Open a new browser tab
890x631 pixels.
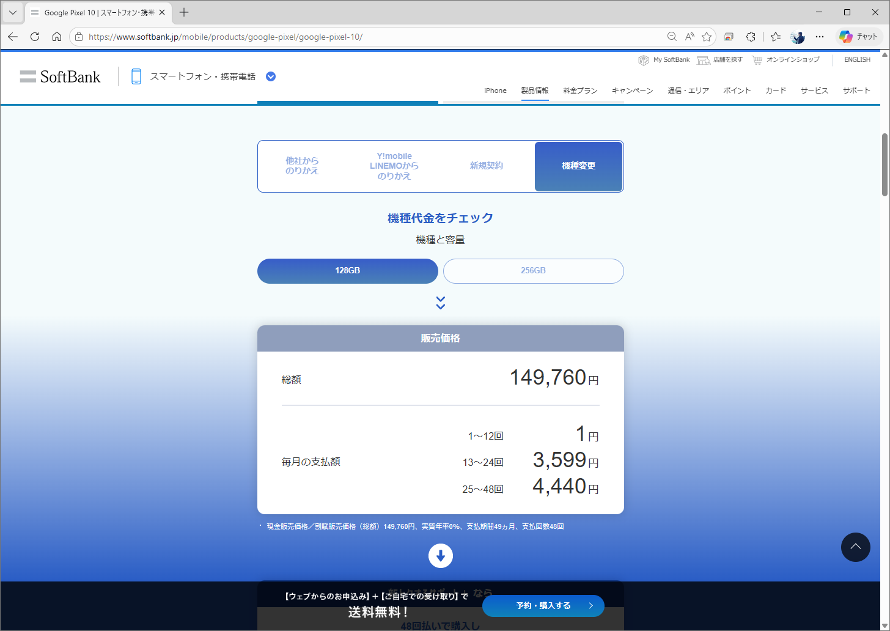point(184,12)
